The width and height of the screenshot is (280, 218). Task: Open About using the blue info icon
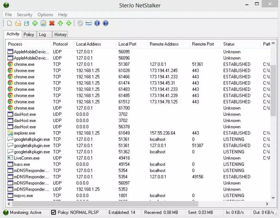97,23
